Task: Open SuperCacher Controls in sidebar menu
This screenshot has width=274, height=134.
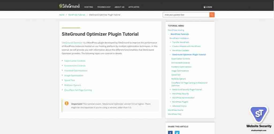Action: click(181, 59)
